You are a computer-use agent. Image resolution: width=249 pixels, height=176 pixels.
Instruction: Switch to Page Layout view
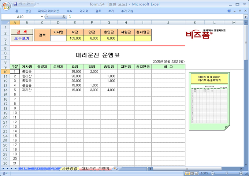pyautogui.click(x=192, y=173)
